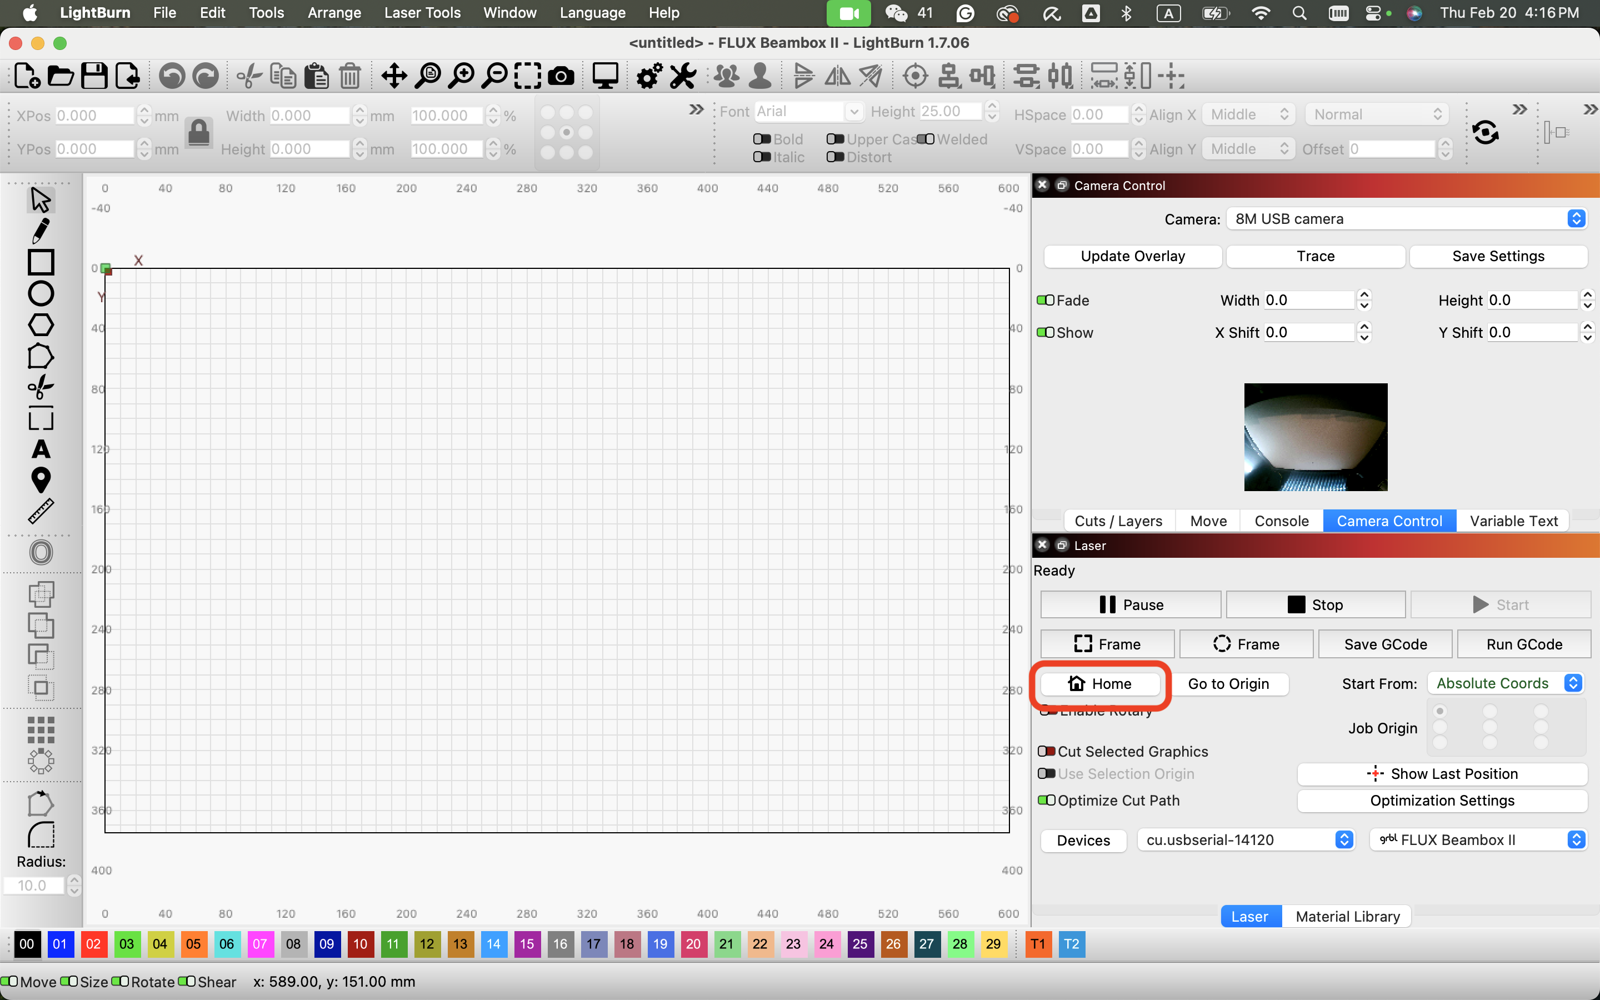Switch to the Console tab

pyautogui.click(x=1281, y=521)
